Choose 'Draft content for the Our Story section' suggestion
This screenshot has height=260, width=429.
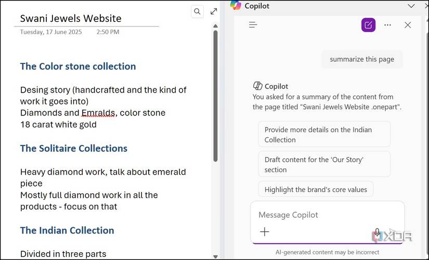pyautogui.click(x=324, y=164)
